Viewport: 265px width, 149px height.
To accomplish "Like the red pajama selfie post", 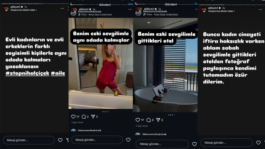I will pyautogui.click(x=73, y=116).
